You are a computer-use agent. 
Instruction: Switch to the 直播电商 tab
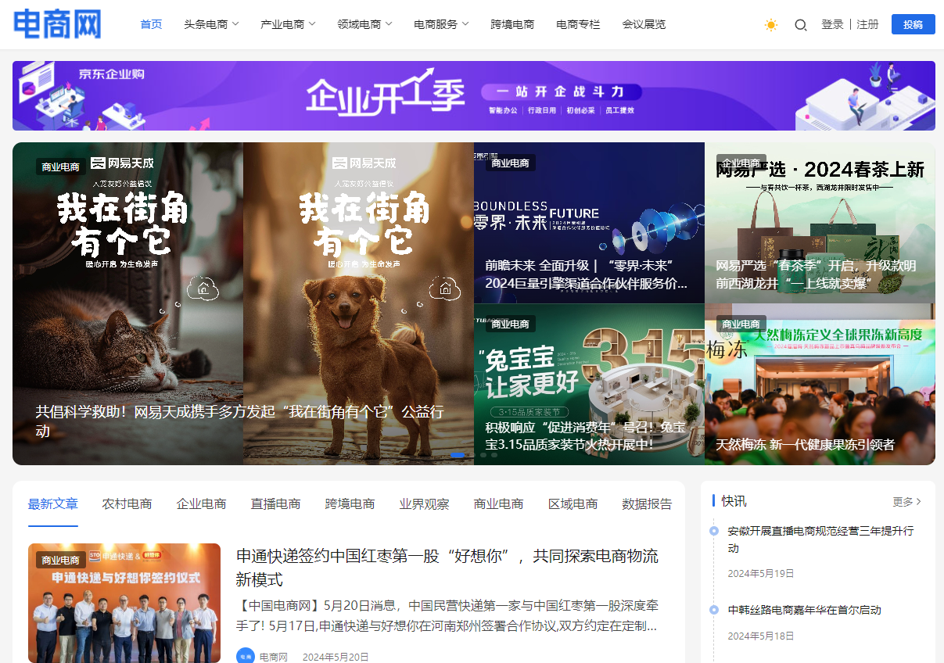click(275, 504)
